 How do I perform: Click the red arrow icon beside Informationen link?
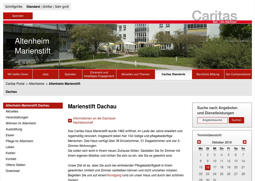(x=70, y=120)
